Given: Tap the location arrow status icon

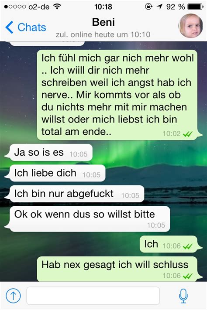Looking at the screenshot, I should 159,7.
